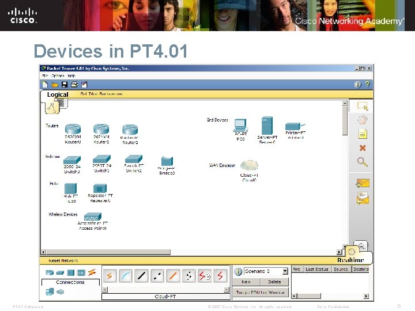Image resolution: width=415 pixels, height=311 pixels.
Task: Save with the floppy disk icon
Action: click(65, 85)
